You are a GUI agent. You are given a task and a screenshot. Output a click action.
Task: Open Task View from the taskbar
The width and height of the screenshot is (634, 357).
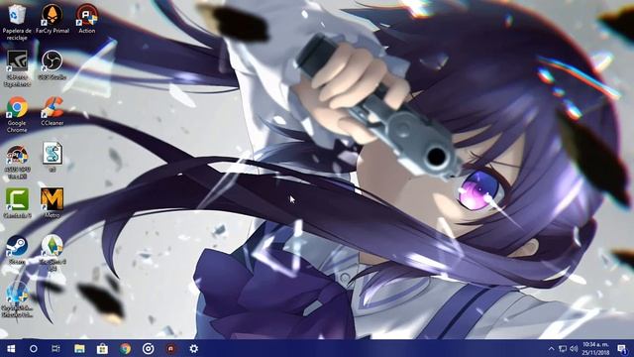point(55,348)
